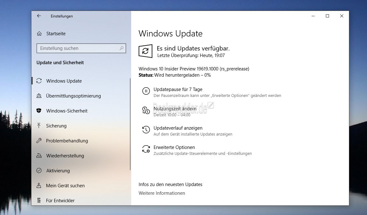The width and height of the screenshot is (367, 215).
Task: Click the Update und Sicherheit heading
Action: click(60, 63)
